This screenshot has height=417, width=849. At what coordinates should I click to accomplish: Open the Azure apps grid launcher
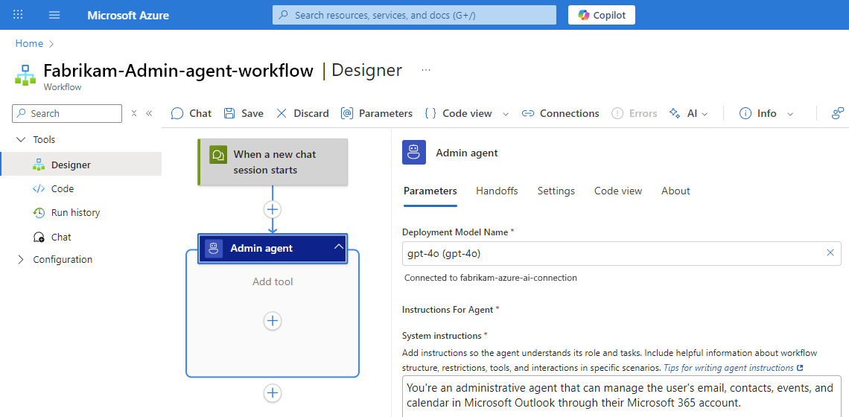tap(19, 15)
